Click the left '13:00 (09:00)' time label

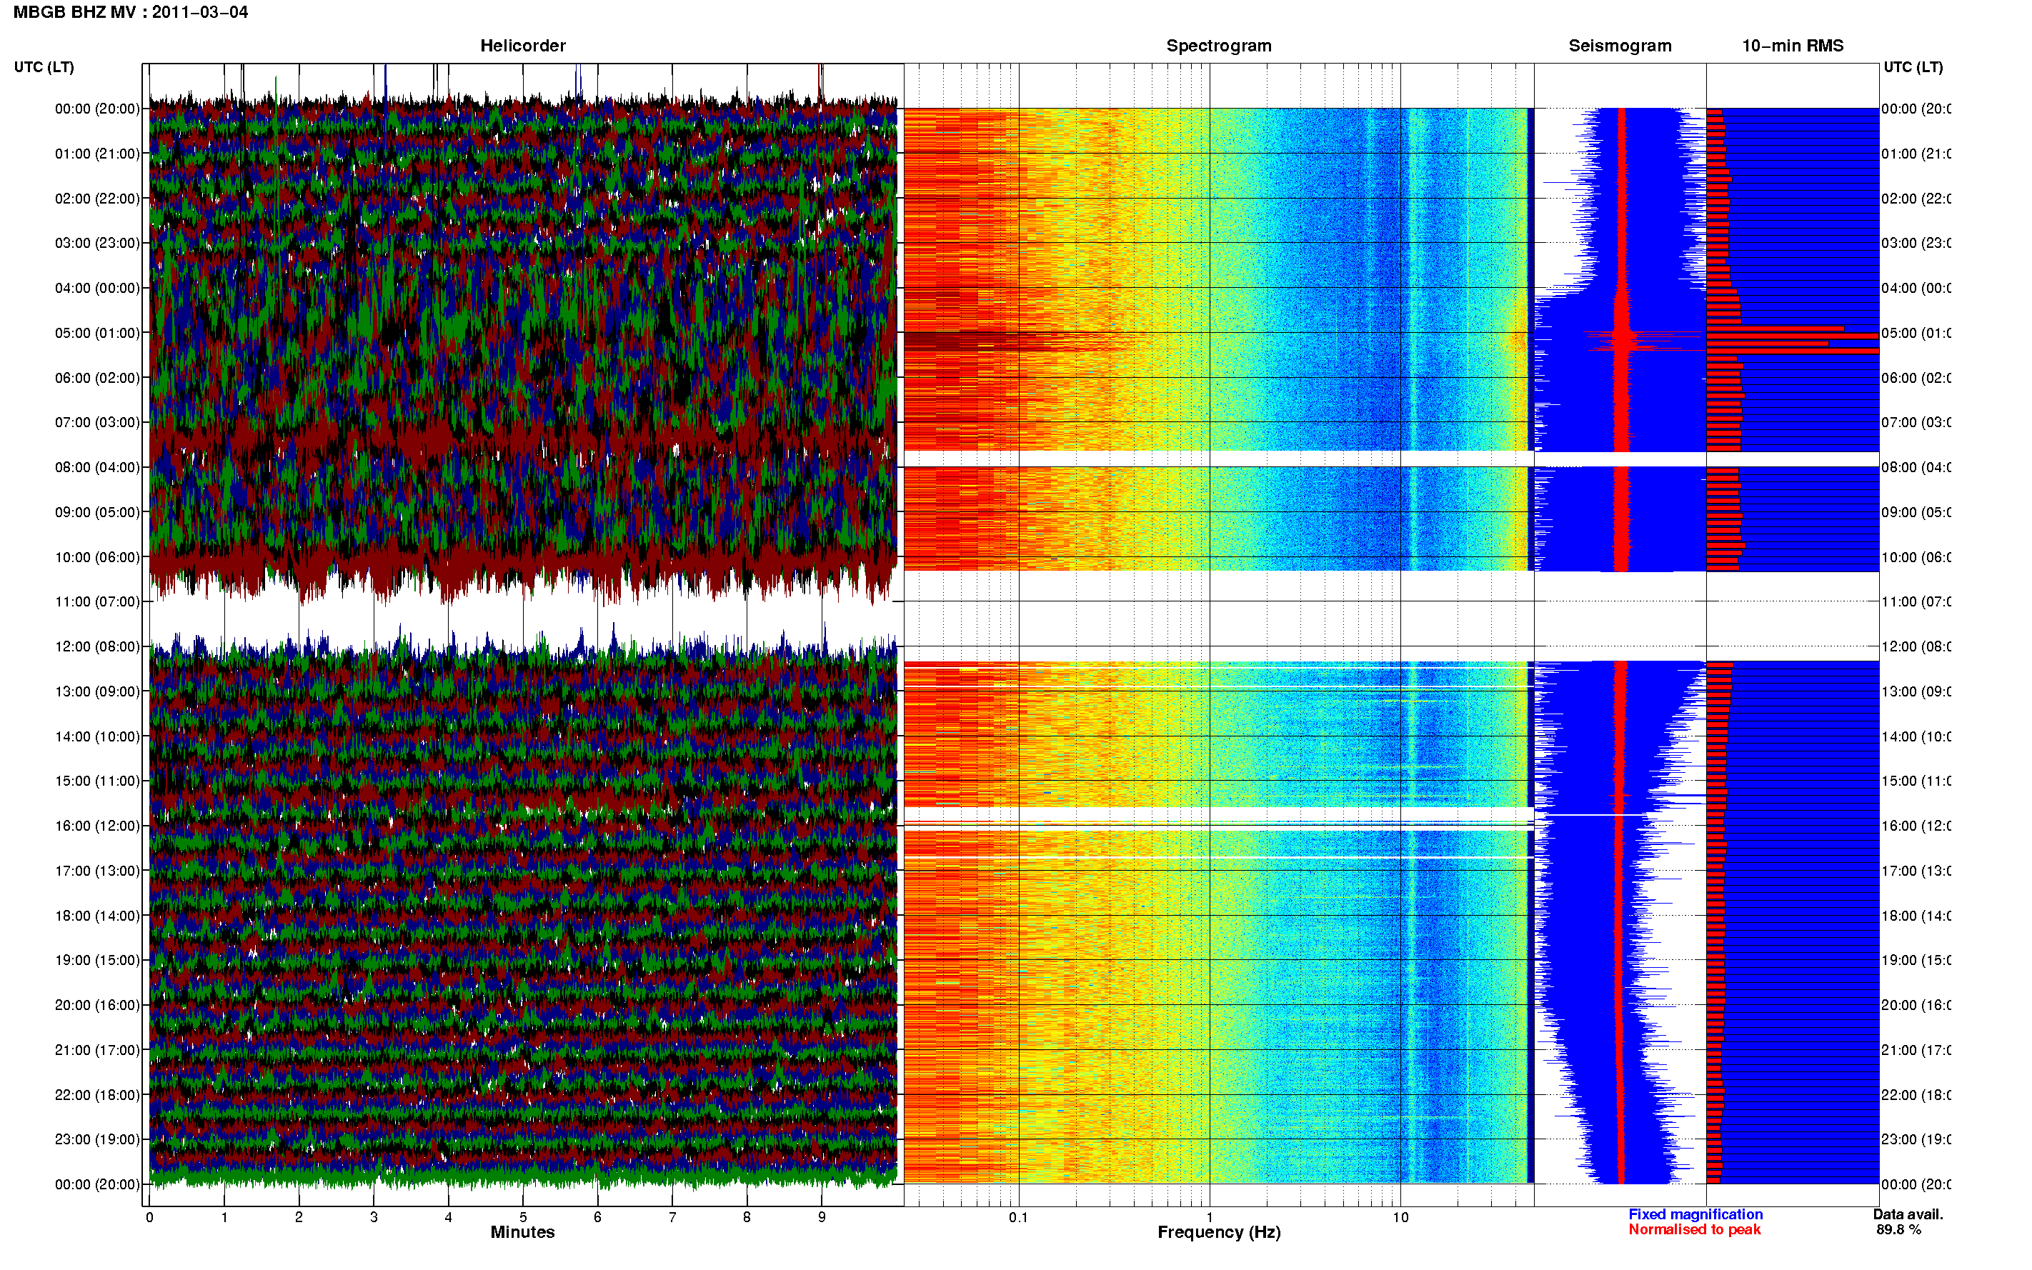coord(97,692)
